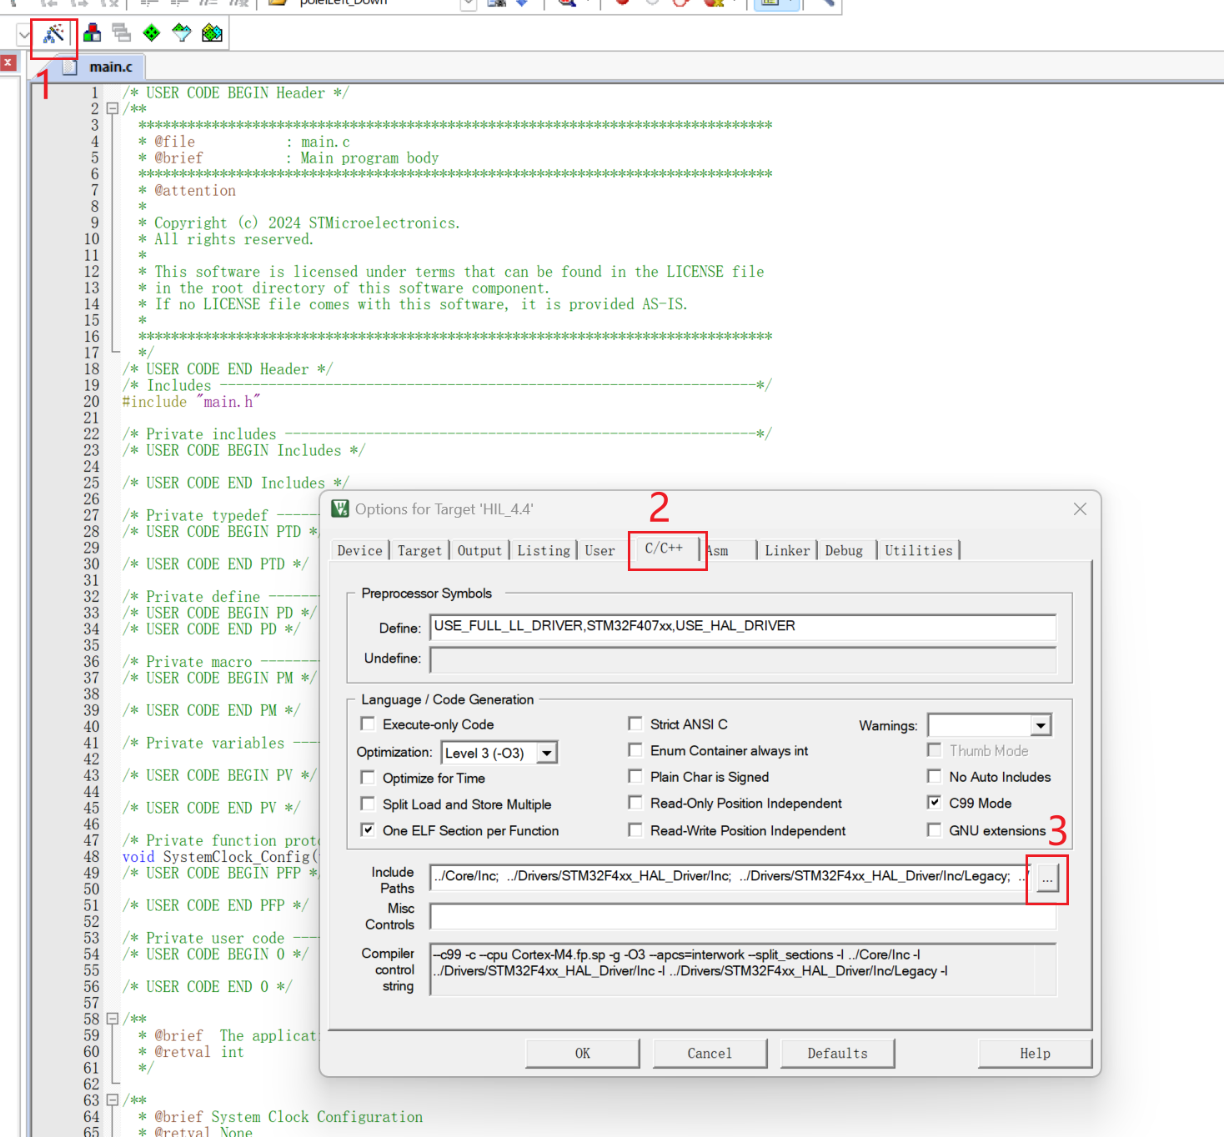Viewport: 1224px width, 1137px height.
Task: Open Include Paths browser with the ellipsis button
Action: click(1046, 879)
